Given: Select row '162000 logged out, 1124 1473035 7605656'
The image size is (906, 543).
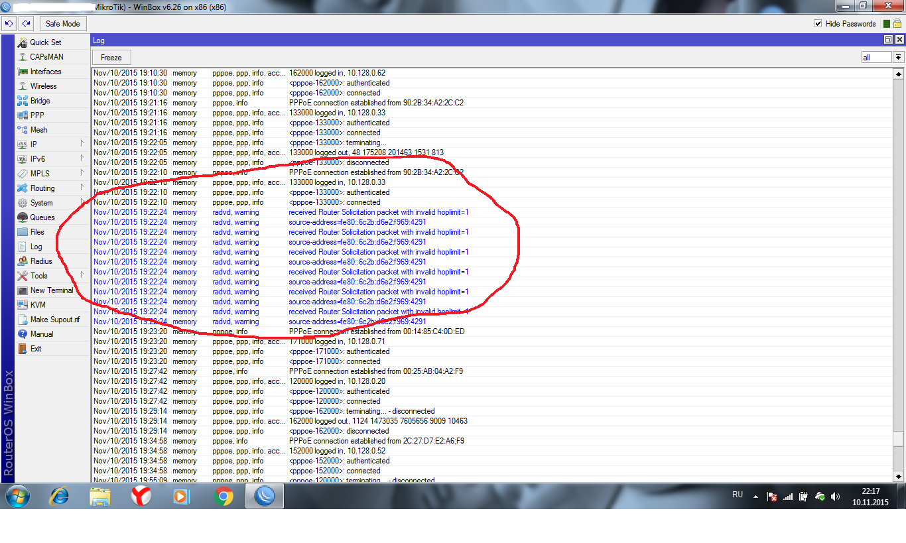Looking at the screenshot, I should point(492,421).
